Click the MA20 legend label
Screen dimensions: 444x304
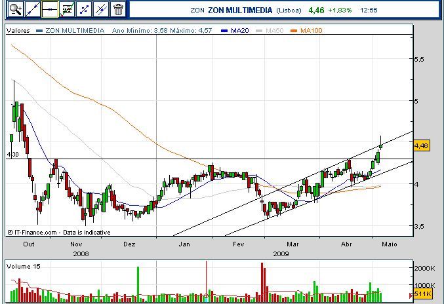coord(239,31)
